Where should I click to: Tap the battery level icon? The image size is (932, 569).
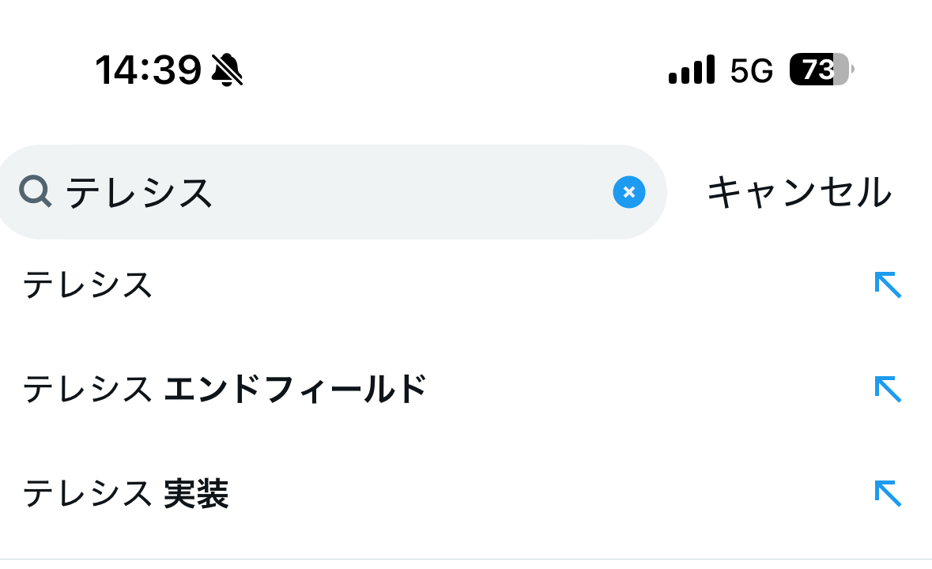pos(821,70)
